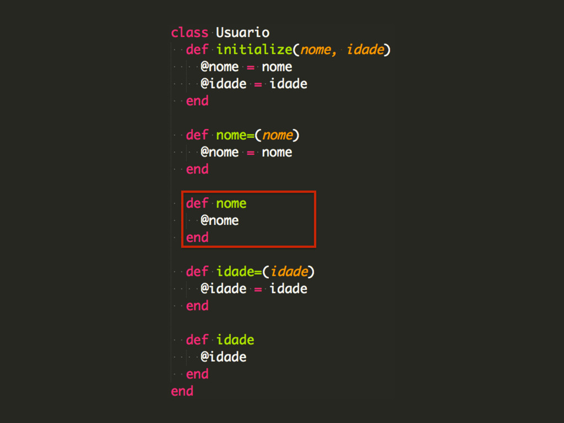Click the class name "Usuario"
Viewport: 564px width, 423px height.
point(242,32)
